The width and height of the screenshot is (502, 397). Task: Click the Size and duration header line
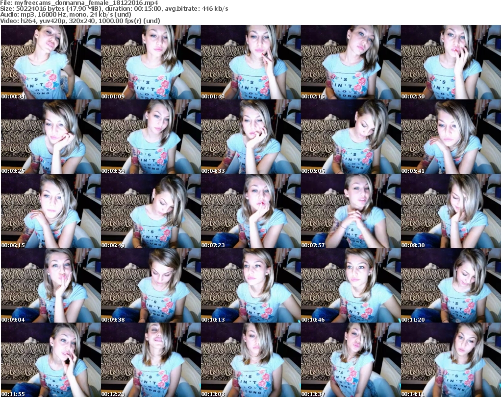pyautogui.click(x=114, y=9)
